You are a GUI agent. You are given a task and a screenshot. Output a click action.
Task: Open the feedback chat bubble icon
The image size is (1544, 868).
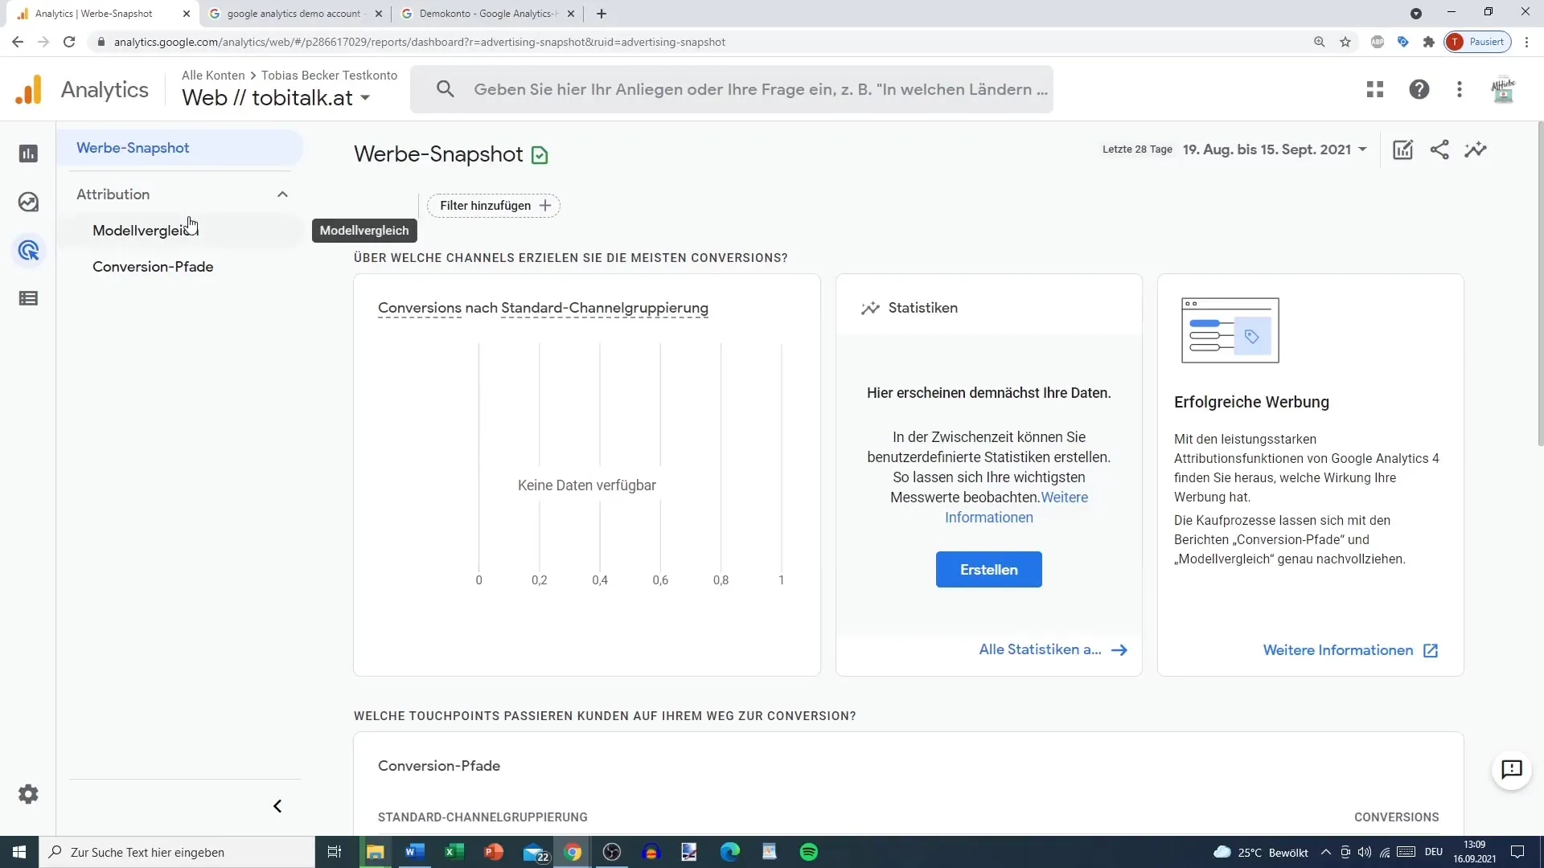coord(1512,770)
